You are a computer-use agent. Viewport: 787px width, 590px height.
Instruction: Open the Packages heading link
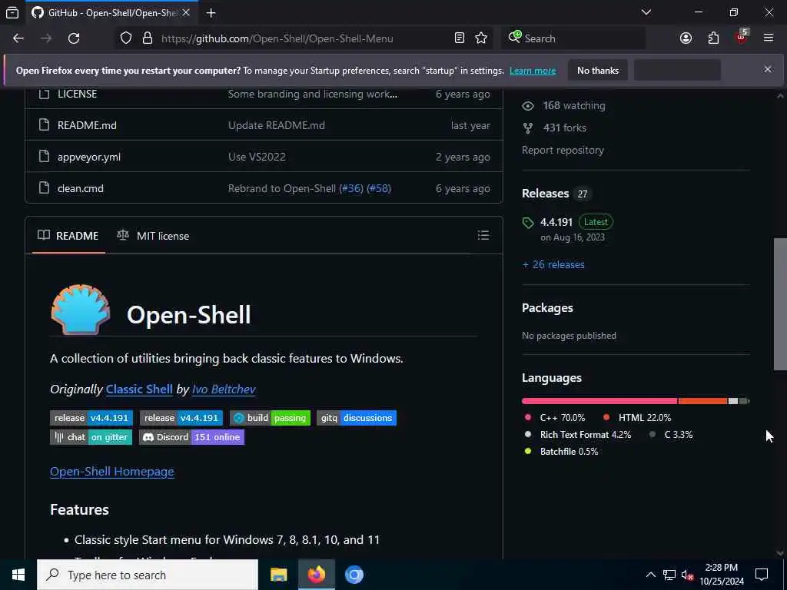coord(547,308)
